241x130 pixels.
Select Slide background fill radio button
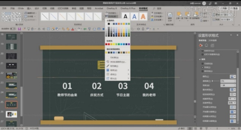click(202, 54)
